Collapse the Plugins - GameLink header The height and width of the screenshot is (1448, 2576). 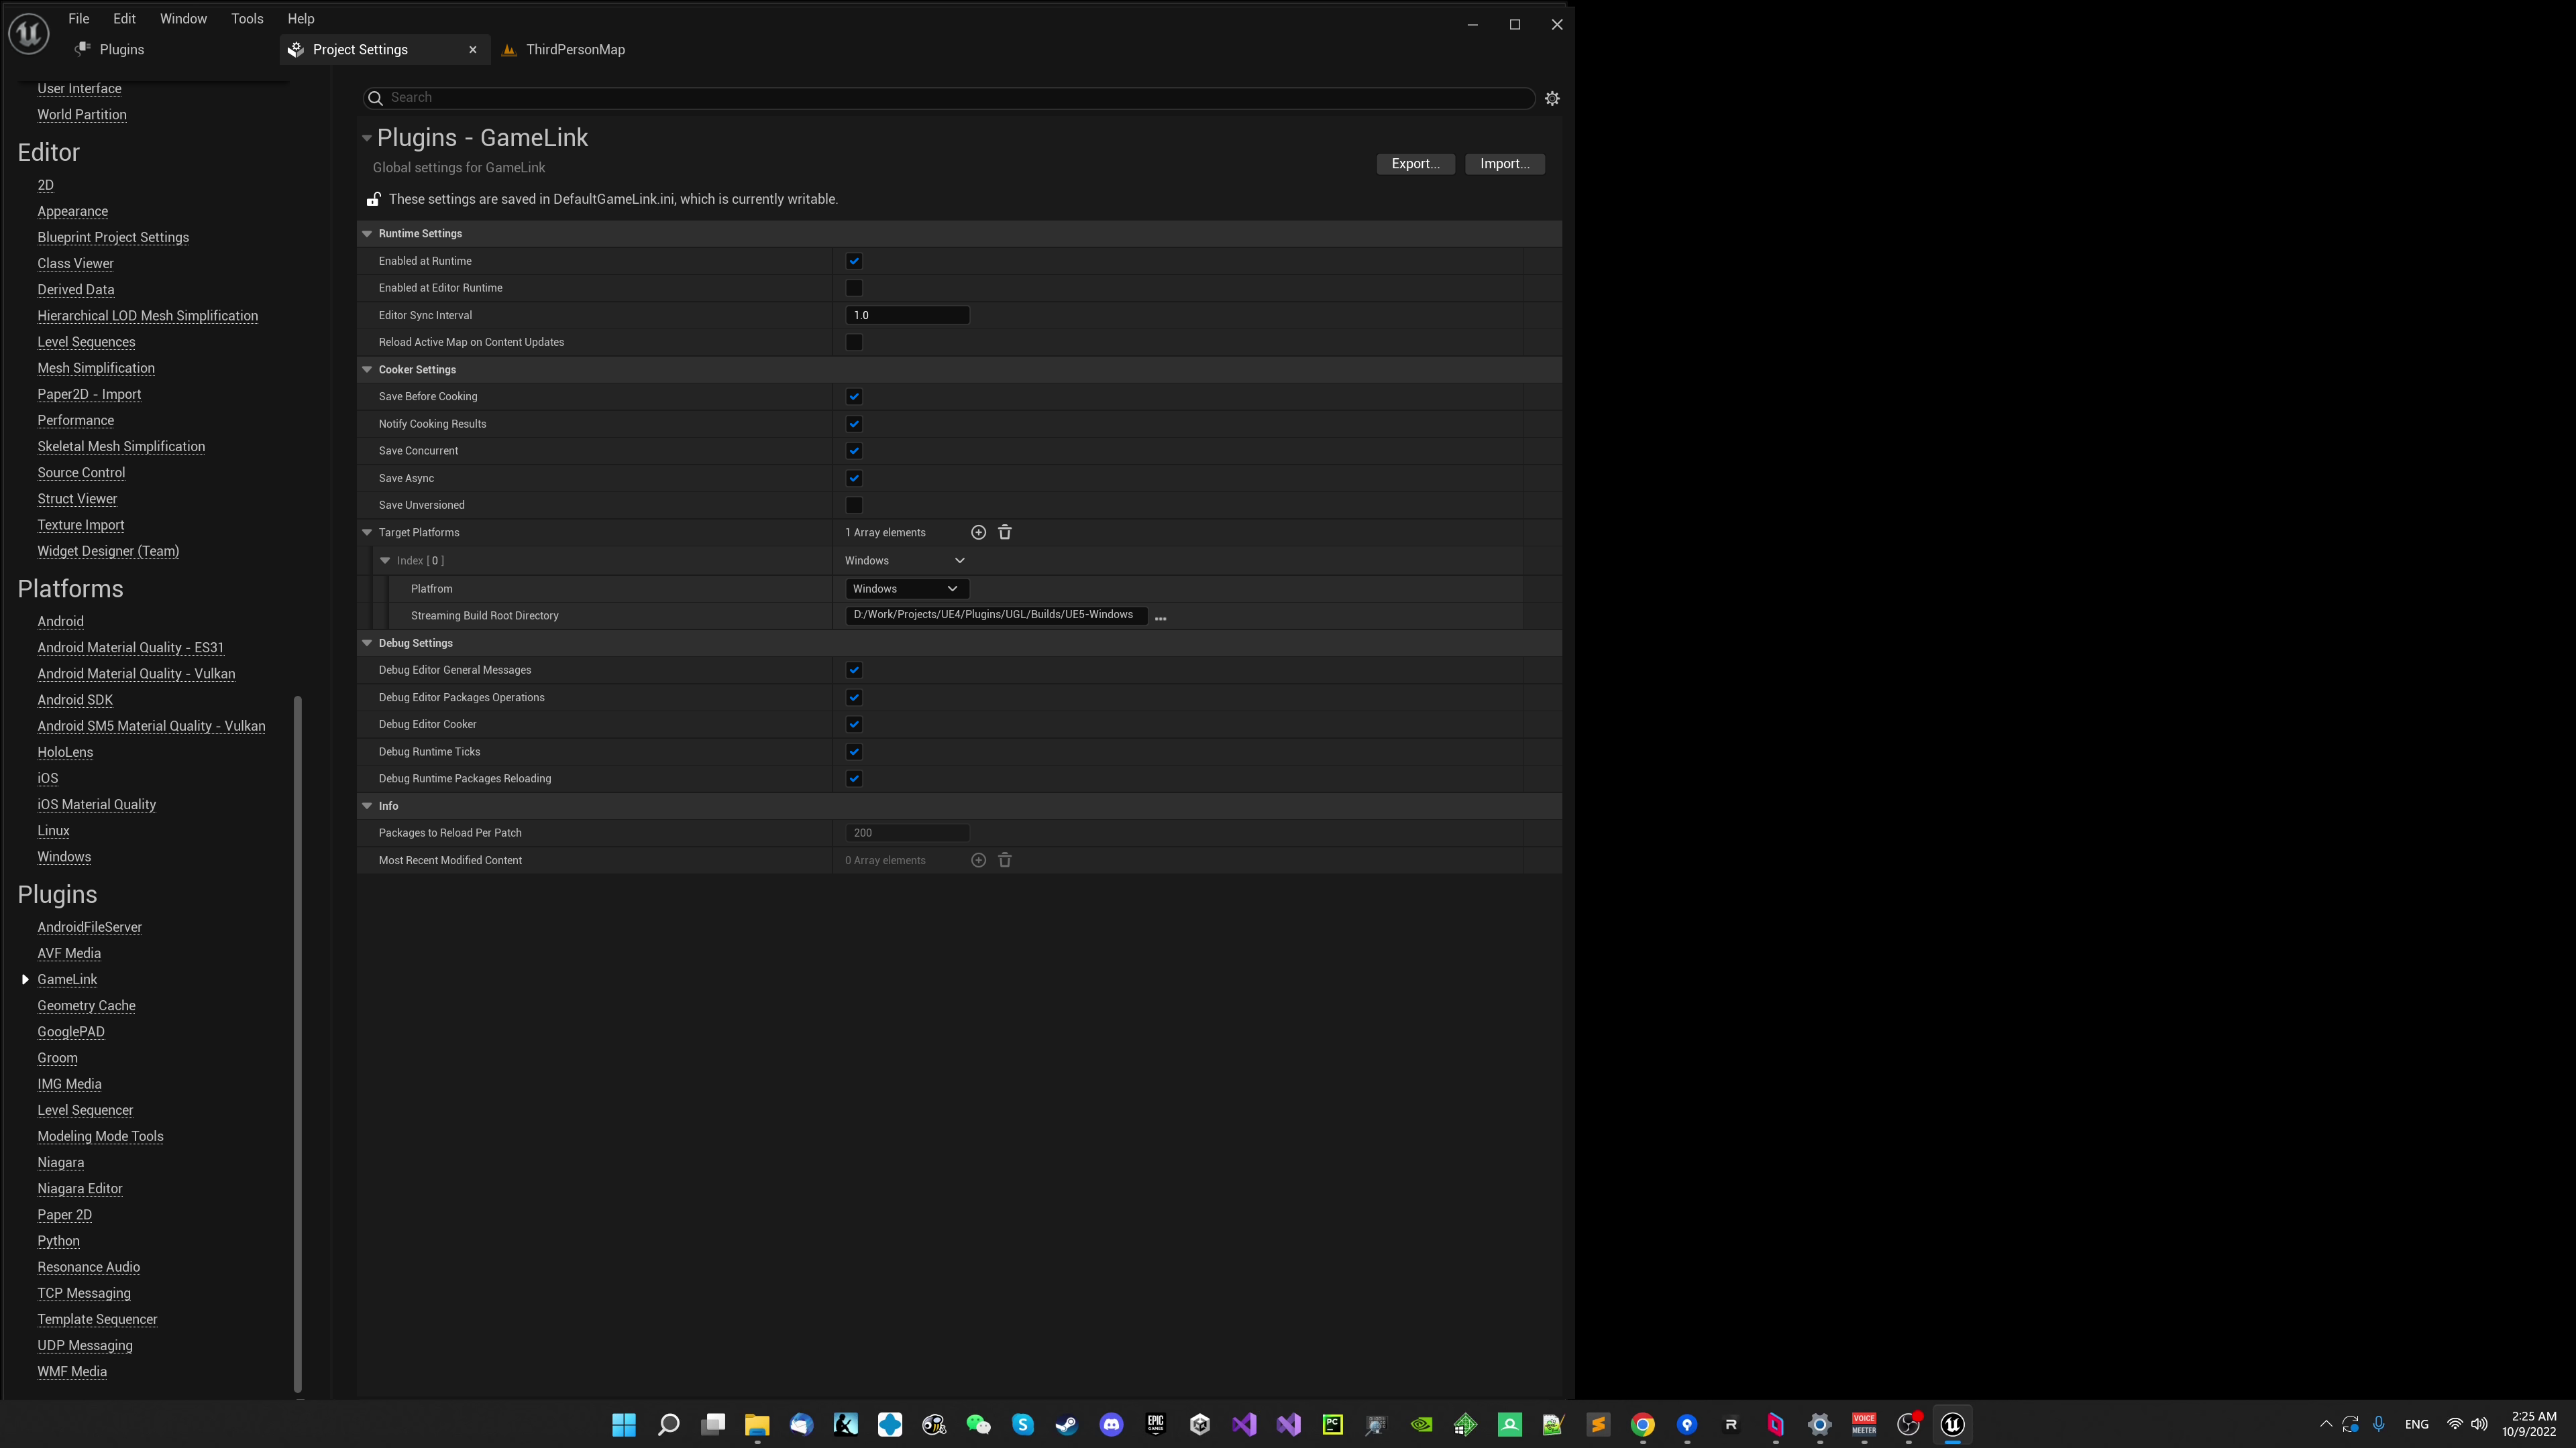367,138
